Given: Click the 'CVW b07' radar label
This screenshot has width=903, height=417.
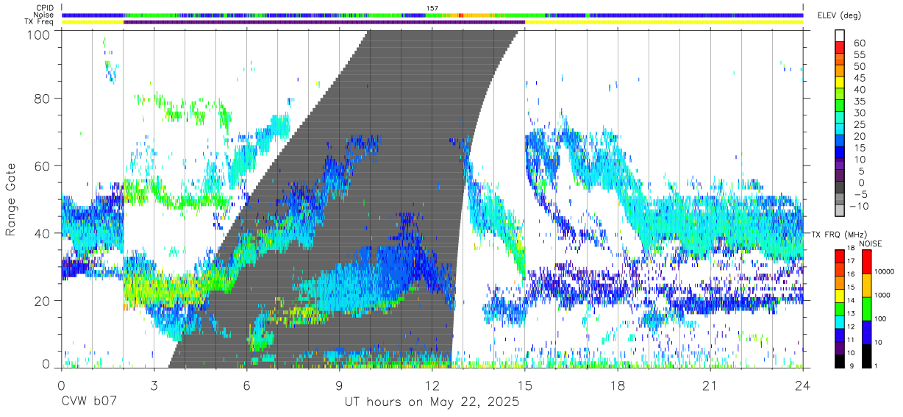Looking at the screenshot, I should click(88, 402).
